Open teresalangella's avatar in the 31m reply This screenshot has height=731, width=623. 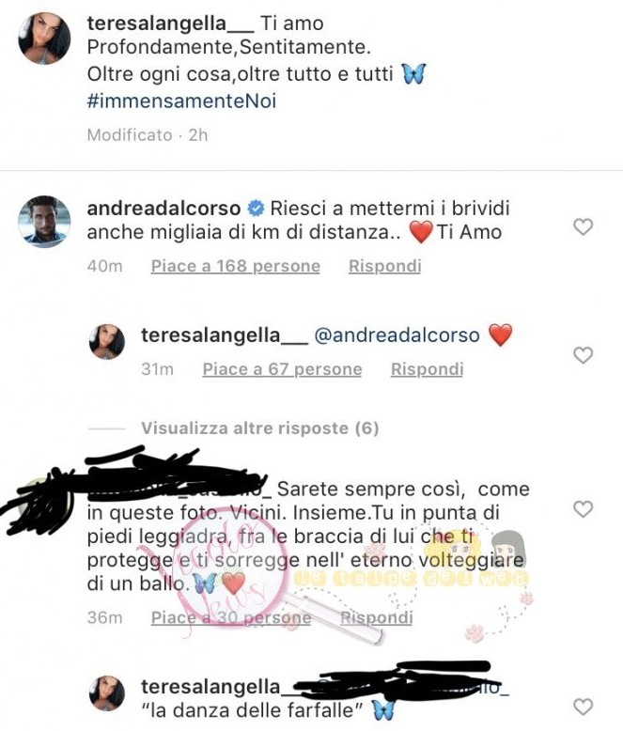point(107,342)
